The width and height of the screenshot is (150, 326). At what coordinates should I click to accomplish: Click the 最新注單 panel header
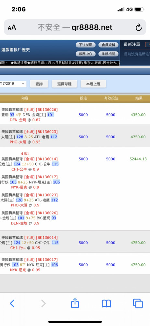click(132, 44)
